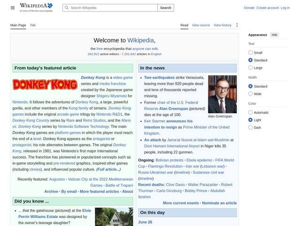The width and height of the screenshot is (301, 226).
Task: Select Small text size
Action: (250, 52)
